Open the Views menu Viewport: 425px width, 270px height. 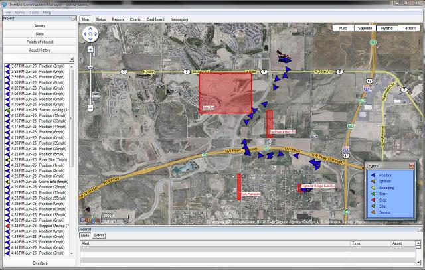pyautogui.click(x=20, y=12)
